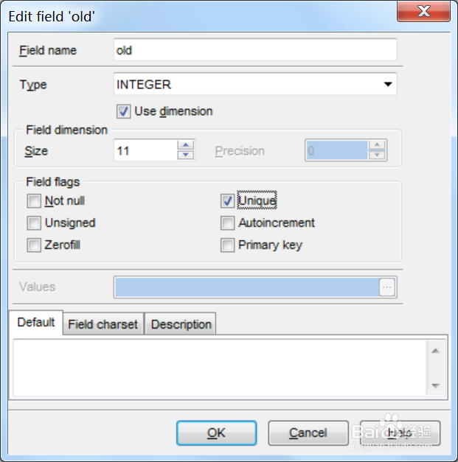The width and height of the screenshot is (458, 462).
Task: Click Precision spinner down arrow
Action: point(377,155)
